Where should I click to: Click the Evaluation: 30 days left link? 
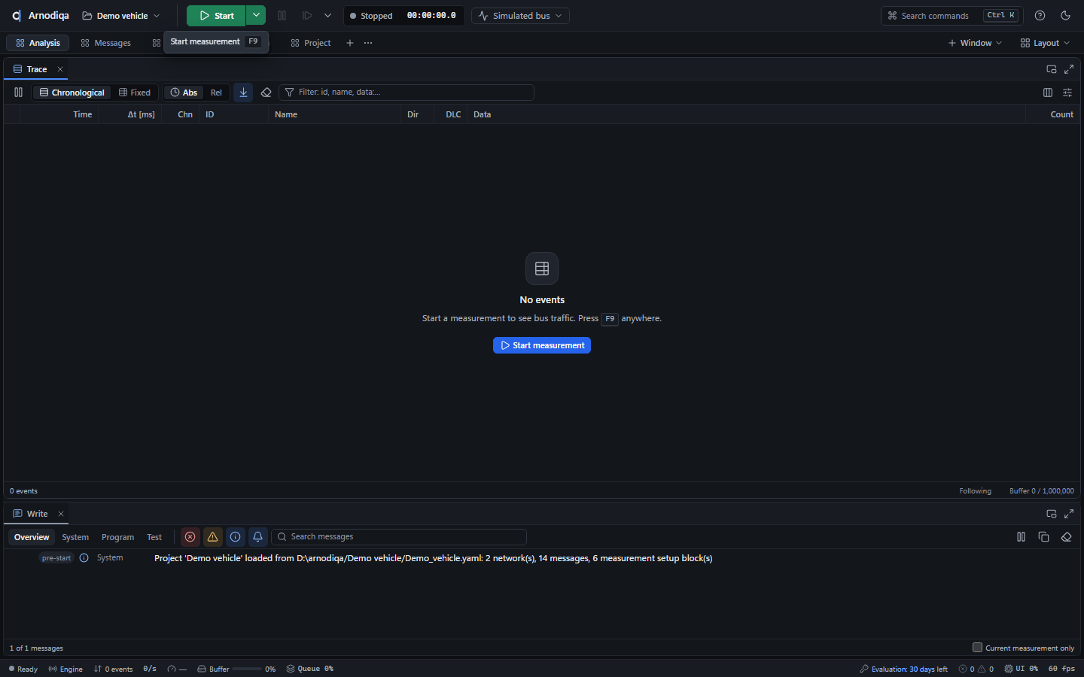pos(903,669)
